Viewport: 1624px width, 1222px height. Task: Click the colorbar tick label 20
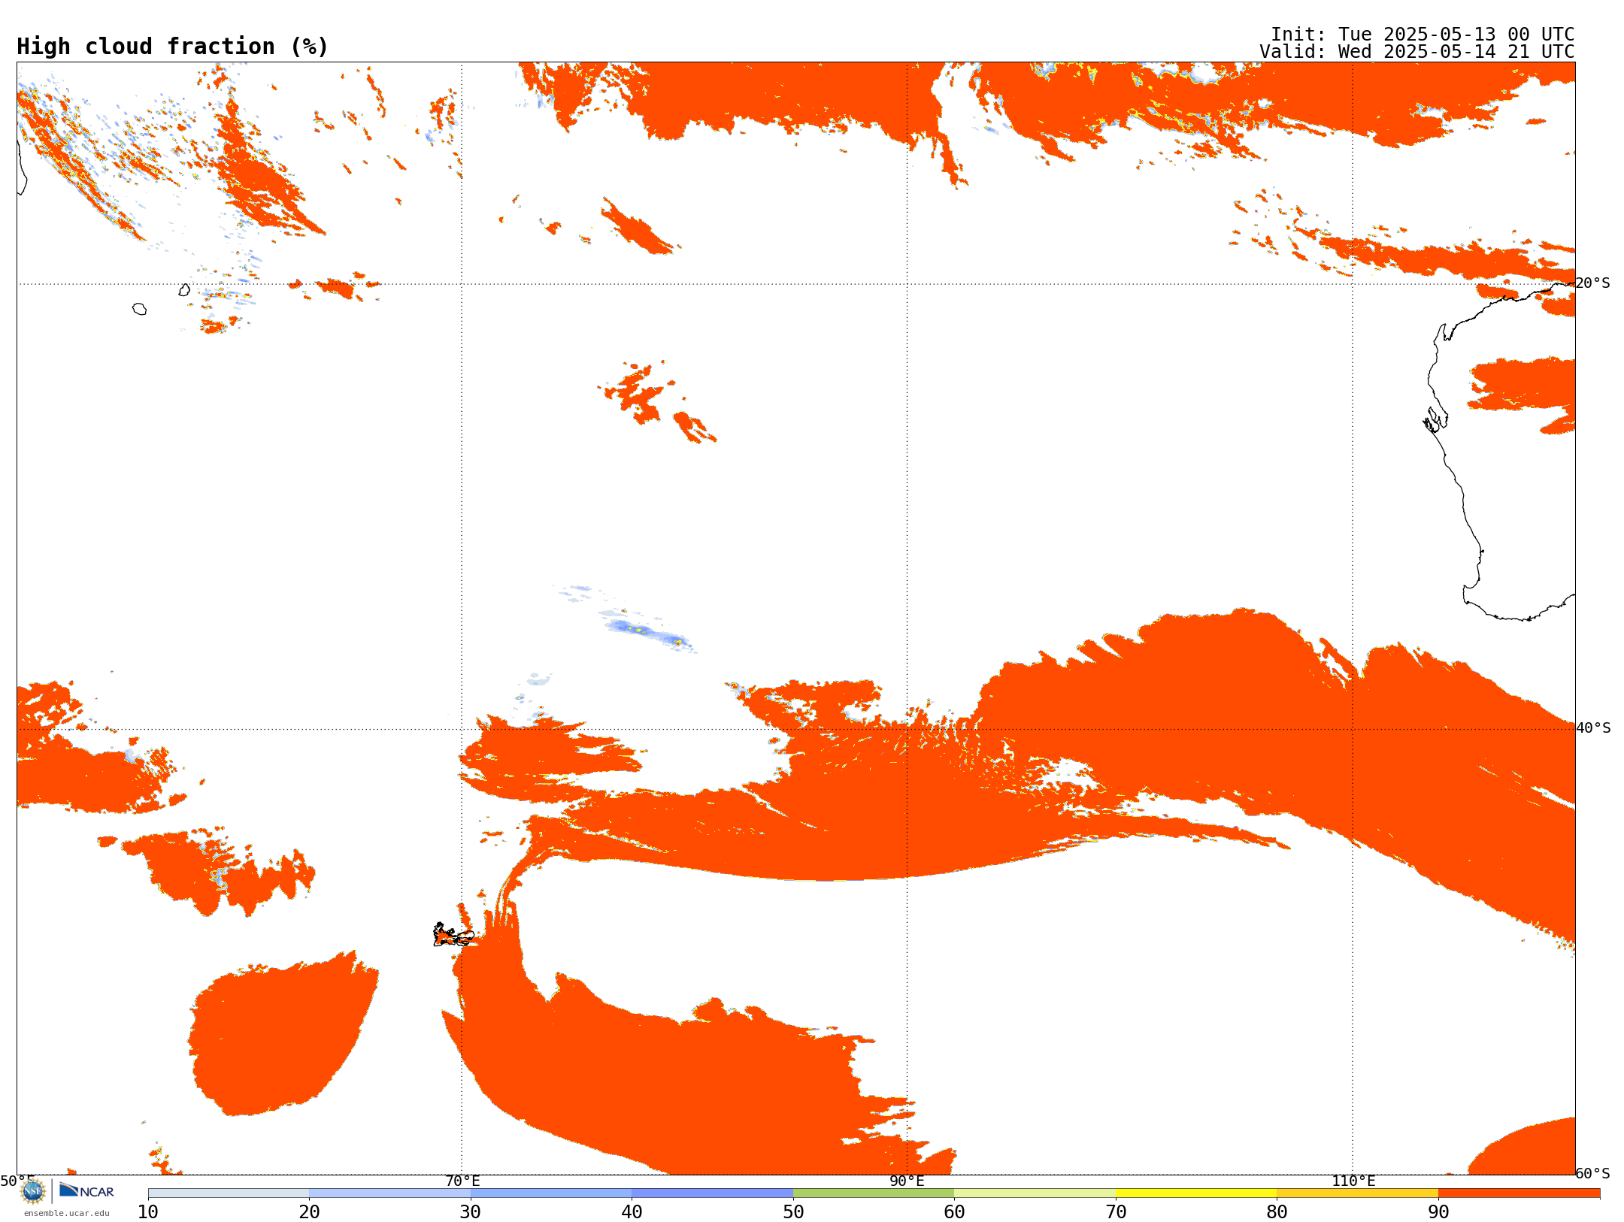click(309, 1212)
